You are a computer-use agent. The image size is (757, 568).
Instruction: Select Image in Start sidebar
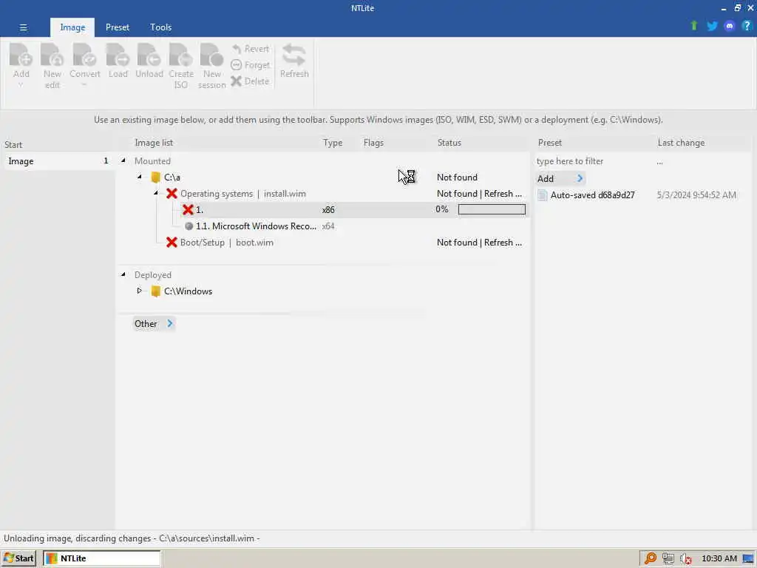click(58, 161)
